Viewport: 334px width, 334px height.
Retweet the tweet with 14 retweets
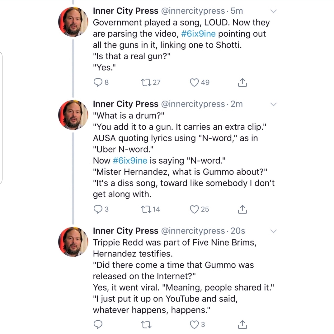[145, 210]
